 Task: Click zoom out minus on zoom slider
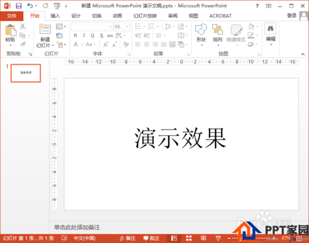[229, 238]
